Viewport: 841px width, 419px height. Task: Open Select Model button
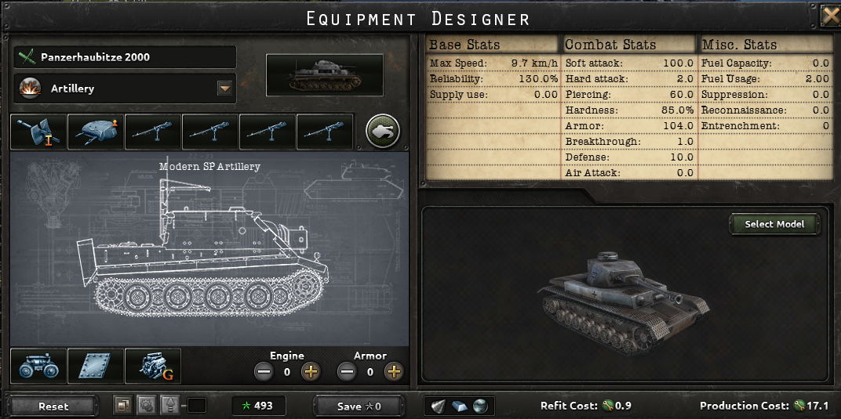click(774, 224)
